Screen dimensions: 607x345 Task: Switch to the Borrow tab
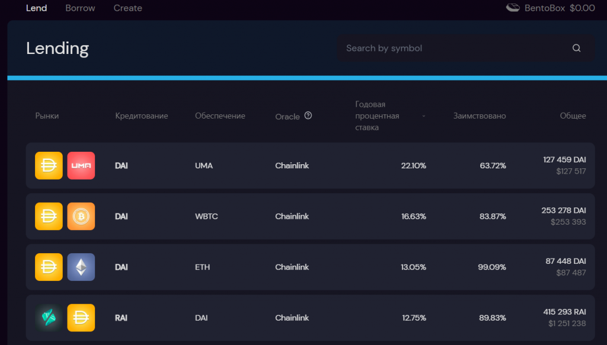pos(80,8)
